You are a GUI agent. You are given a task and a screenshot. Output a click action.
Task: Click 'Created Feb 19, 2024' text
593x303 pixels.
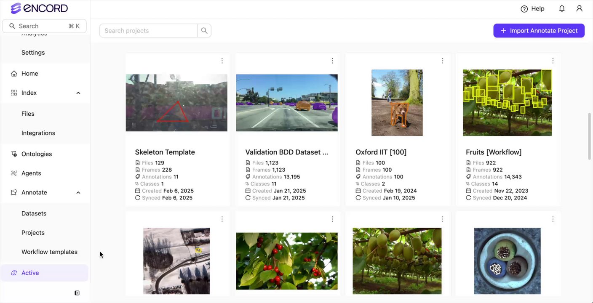(390, 191)
